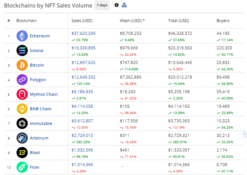Screen dimensions: 247x175
Task: Open the Flow blockchain link
Action: click(35, 167)
